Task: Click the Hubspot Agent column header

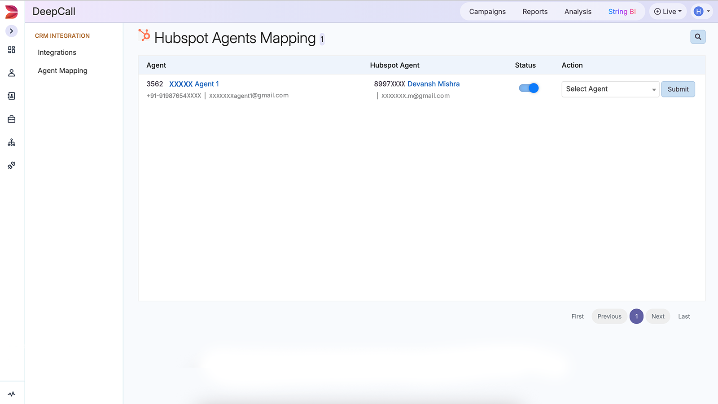Action: [x=395, y=65]
